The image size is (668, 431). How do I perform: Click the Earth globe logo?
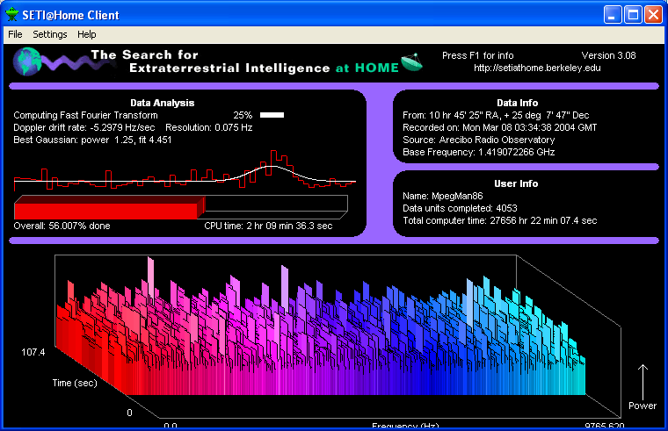click(x=26, y=61)
